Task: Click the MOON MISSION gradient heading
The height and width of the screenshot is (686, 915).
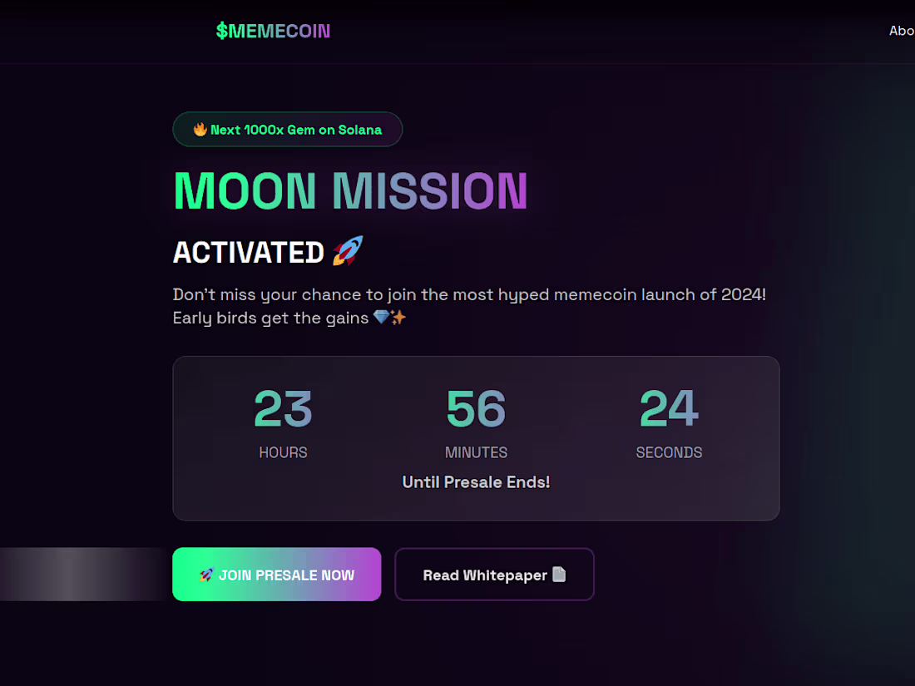Action: coord(350,190)
